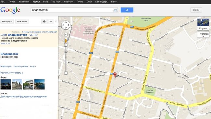Open Дальневосточный федеральный университет link
This screenshot has height=119, width=211.
click(x=24, y=97)
